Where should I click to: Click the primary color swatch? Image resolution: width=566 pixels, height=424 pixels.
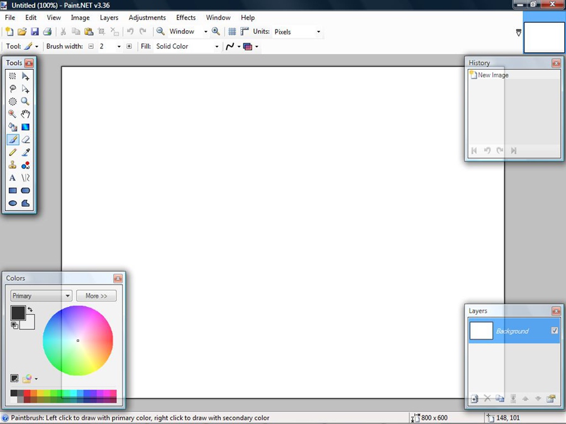[x=18, y=313]
